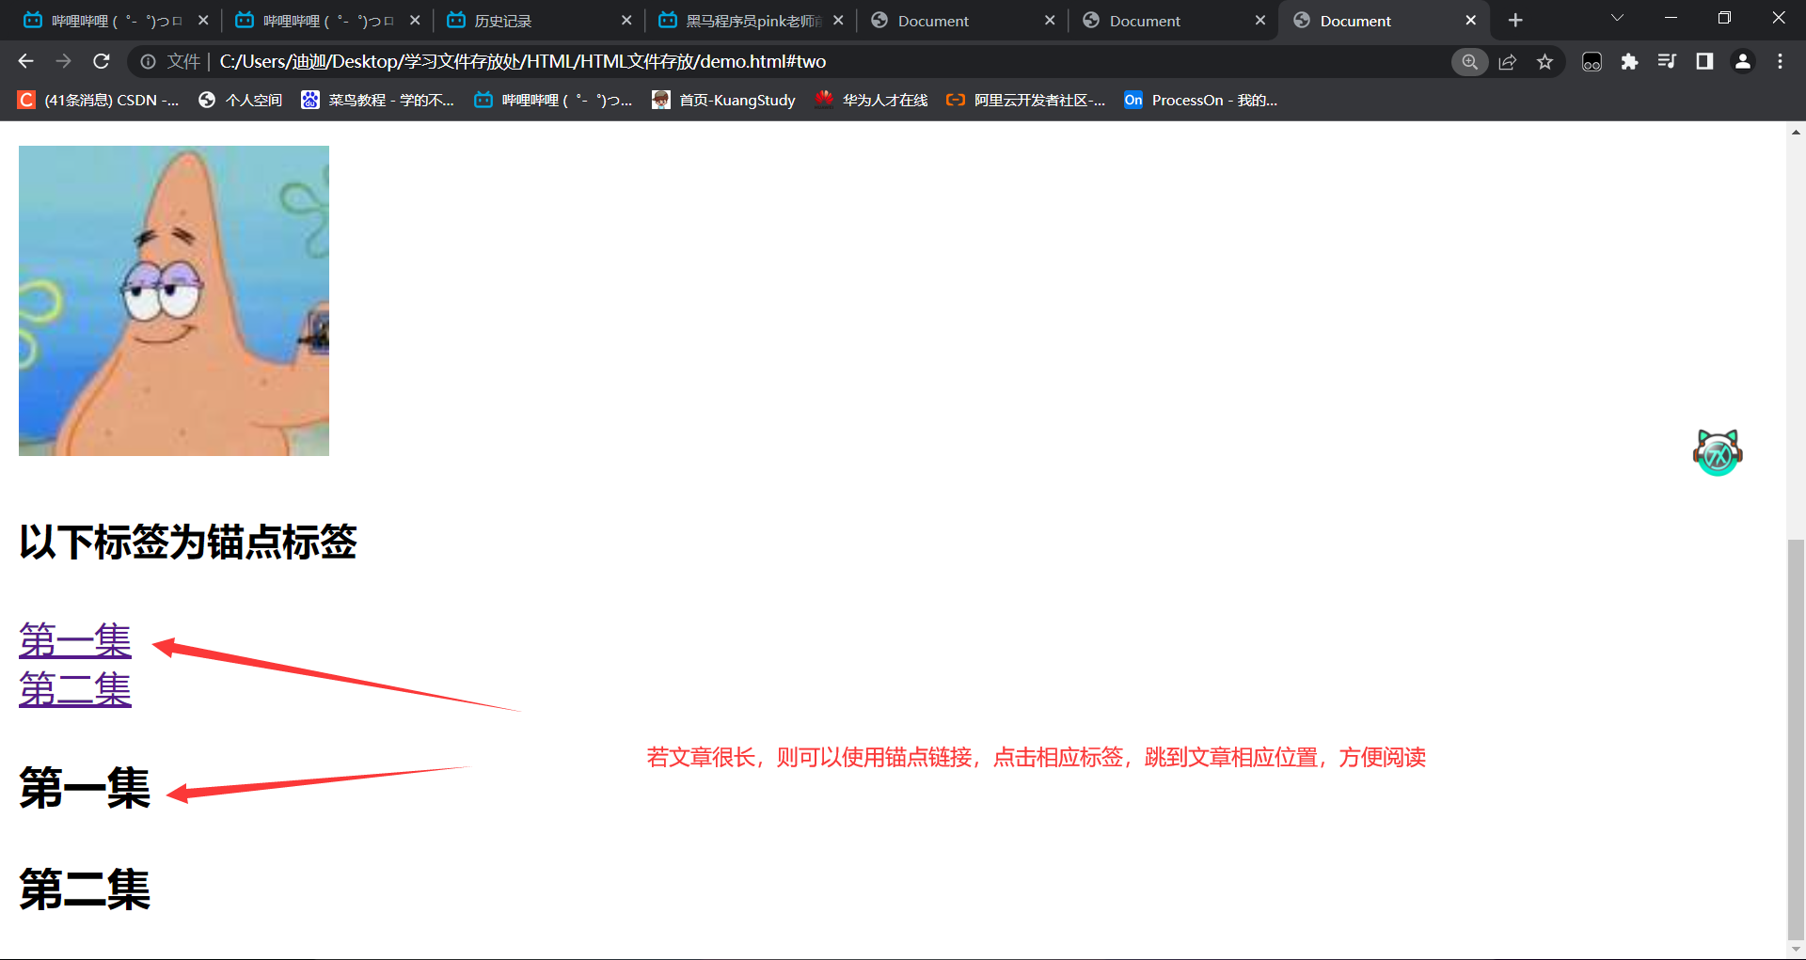Open a new tab with plus button
1806x960 pixels.
coord(1515,20)
